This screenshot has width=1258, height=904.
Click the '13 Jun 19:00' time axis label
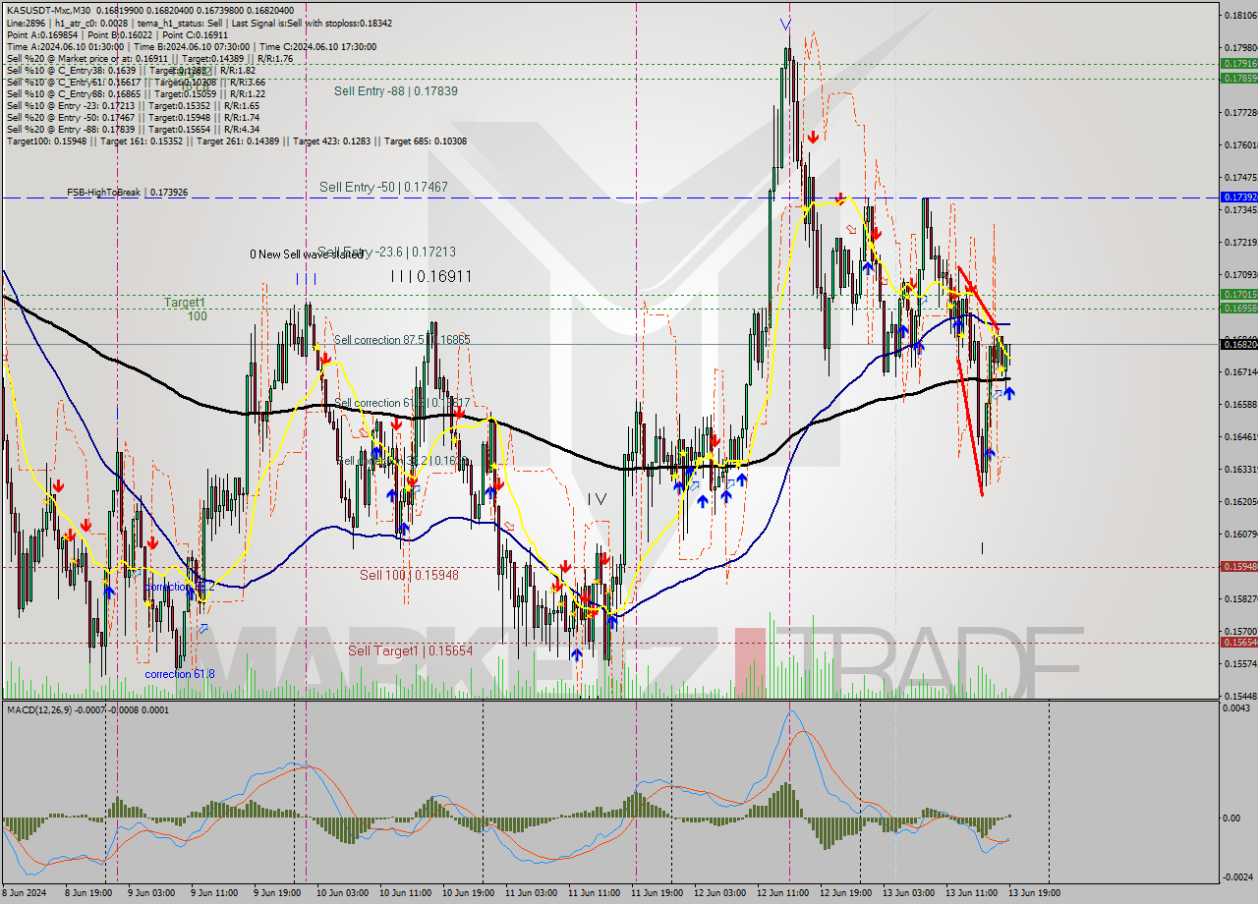1034,893
